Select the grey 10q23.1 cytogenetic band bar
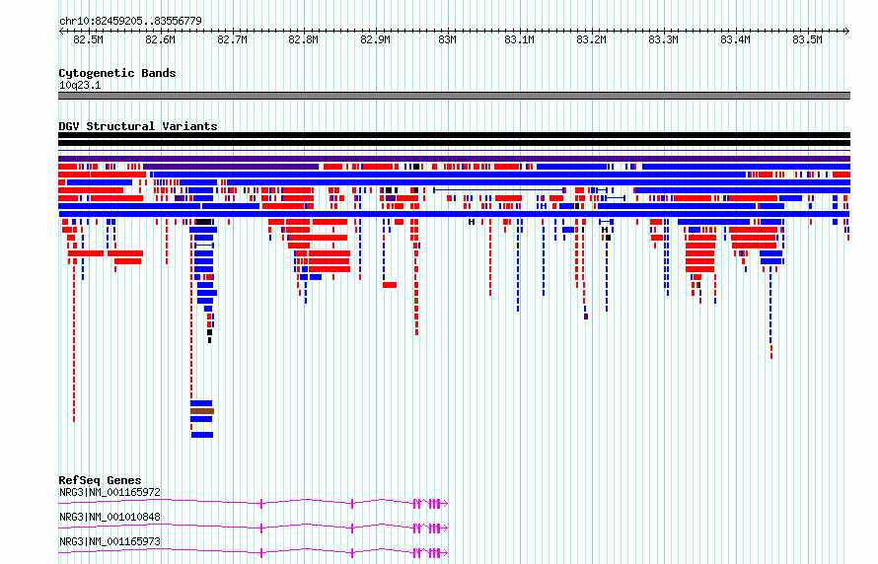Image resolution: width=878 pixels, height=564 pixels. (454, 96)
